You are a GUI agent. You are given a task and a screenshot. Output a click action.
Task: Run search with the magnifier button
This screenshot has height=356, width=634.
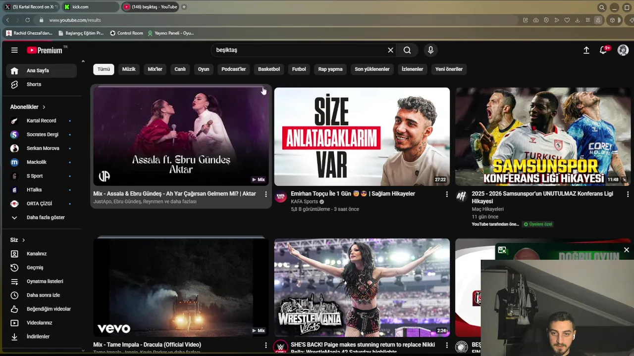(407, 50)
